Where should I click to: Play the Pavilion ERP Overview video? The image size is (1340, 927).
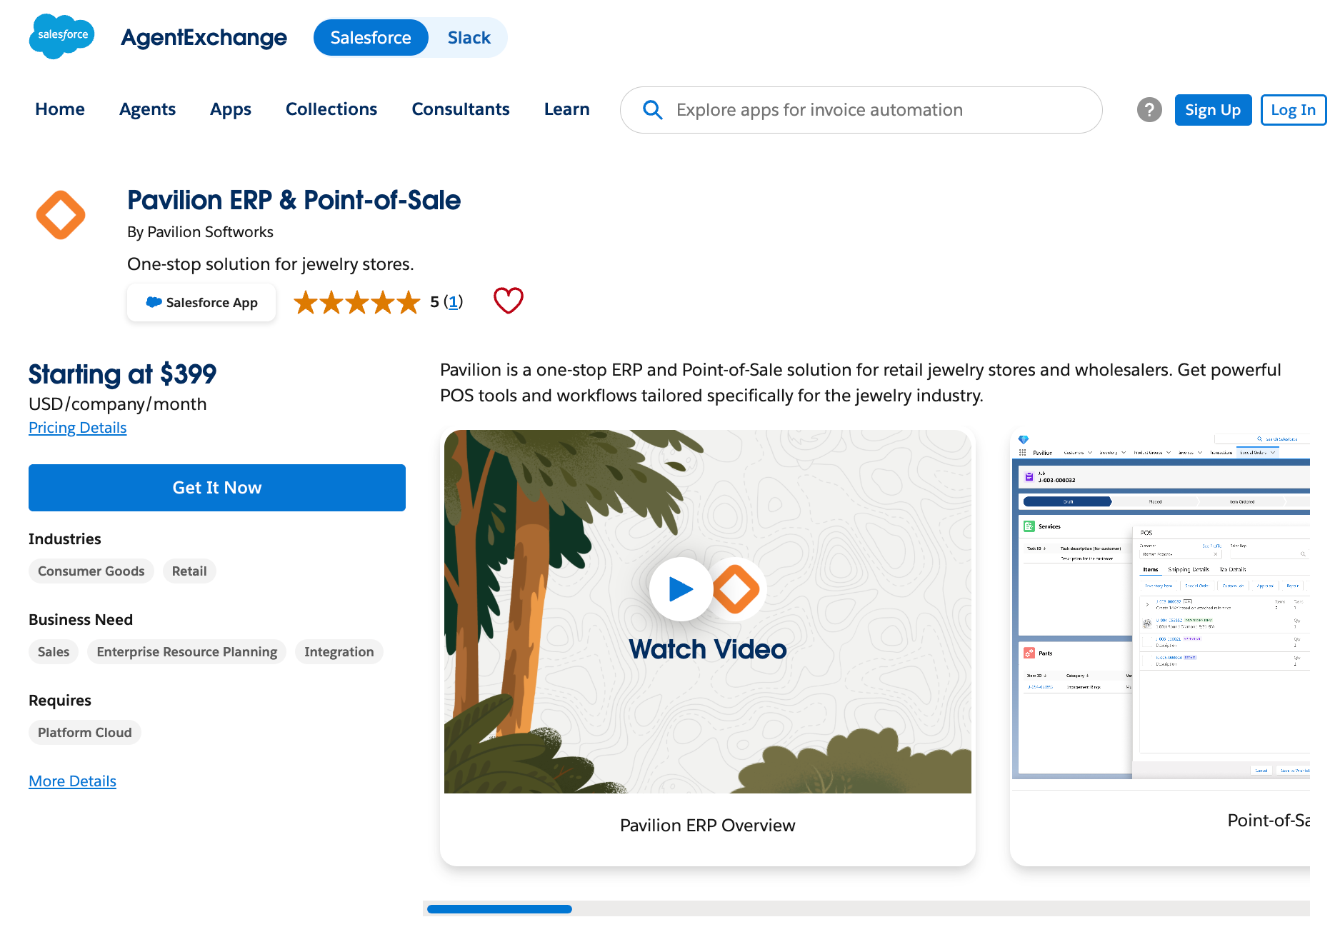pos(681,589)
